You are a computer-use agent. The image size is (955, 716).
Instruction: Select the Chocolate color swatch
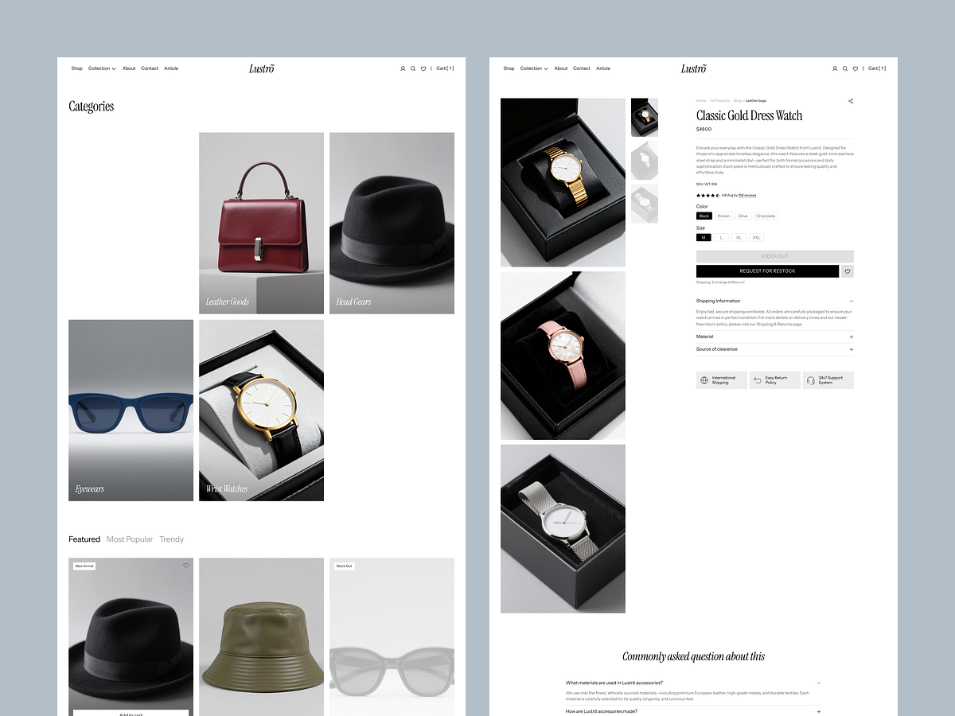(766, 216)
